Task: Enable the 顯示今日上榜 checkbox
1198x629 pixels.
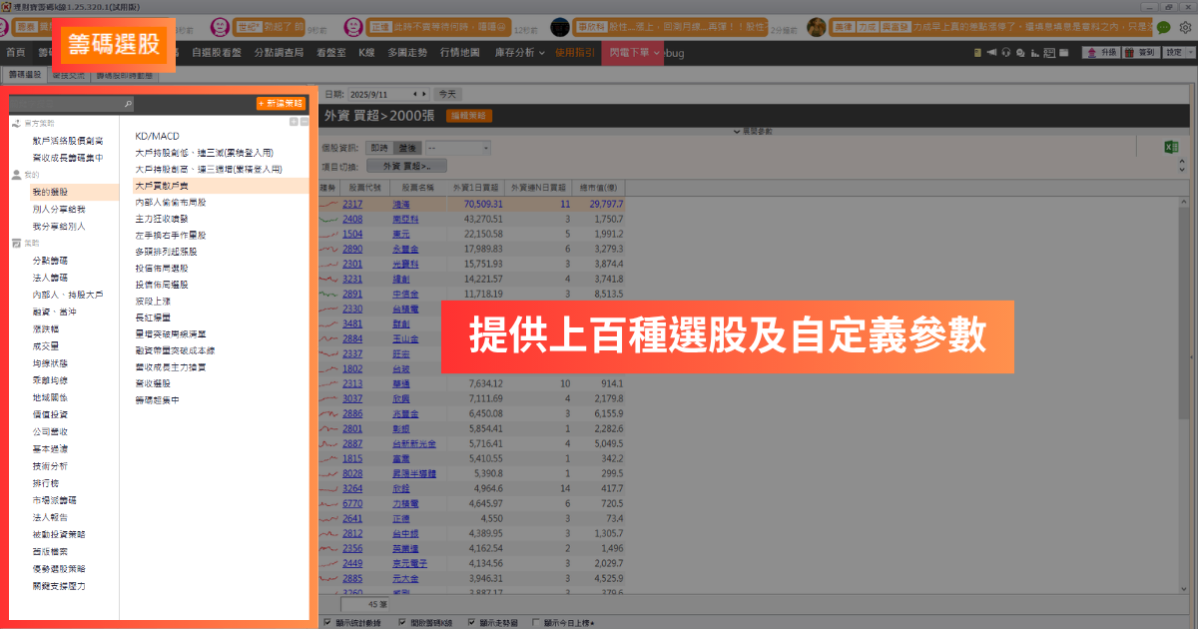Action: click(537, 620)
